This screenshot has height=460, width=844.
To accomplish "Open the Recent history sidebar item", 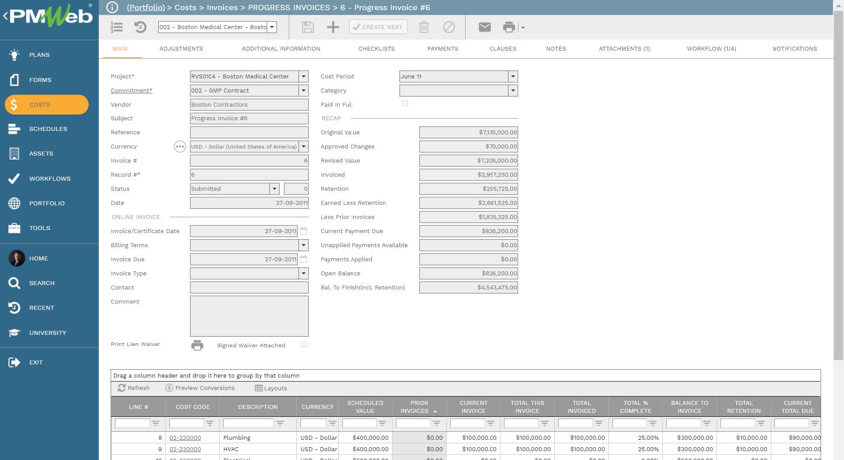I will pyautogui.click(x=14, y=308).
